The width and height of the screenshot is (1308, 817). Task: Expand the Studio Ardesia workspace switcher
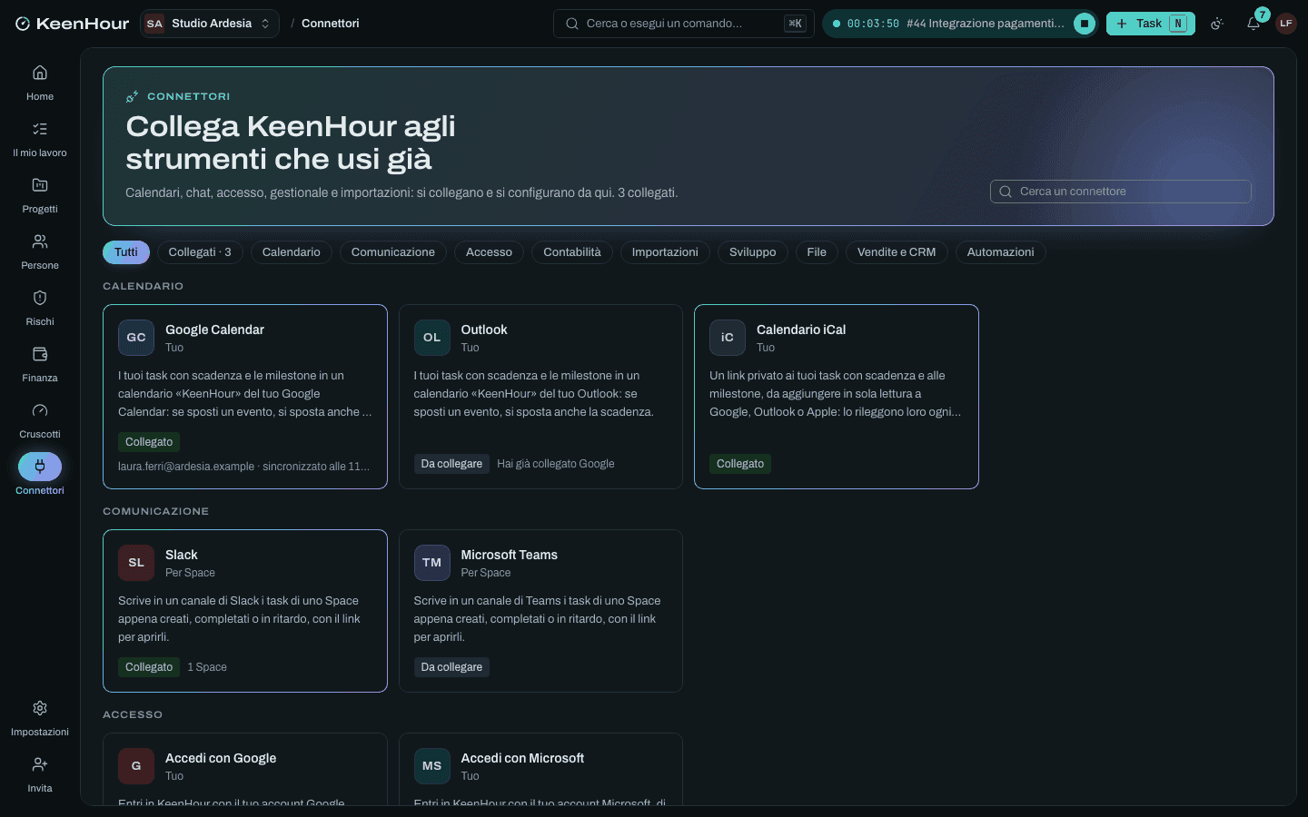click(x=210, y=24)
